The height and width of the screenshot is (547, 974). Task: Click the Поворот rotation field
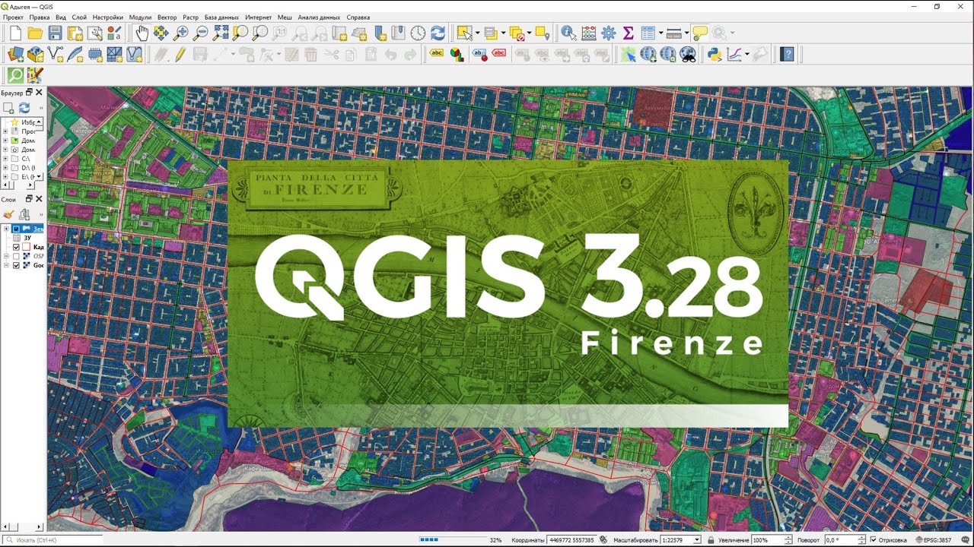point(845,540)
